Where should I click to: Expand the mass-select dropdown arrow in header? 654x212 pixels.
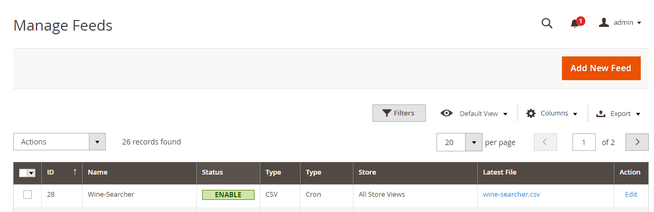(31, 172)
